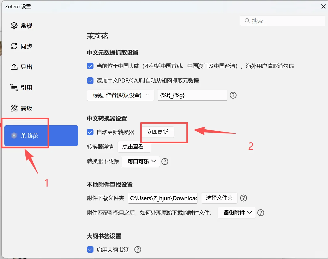Open the 可口可乐 download source dropdown

[140, 162]
